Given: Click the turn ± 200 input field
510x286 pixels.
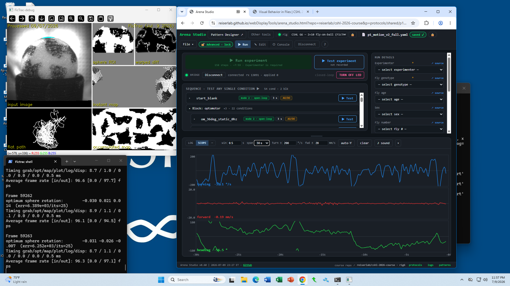Looking at the screenshot, I should (289, 143).
